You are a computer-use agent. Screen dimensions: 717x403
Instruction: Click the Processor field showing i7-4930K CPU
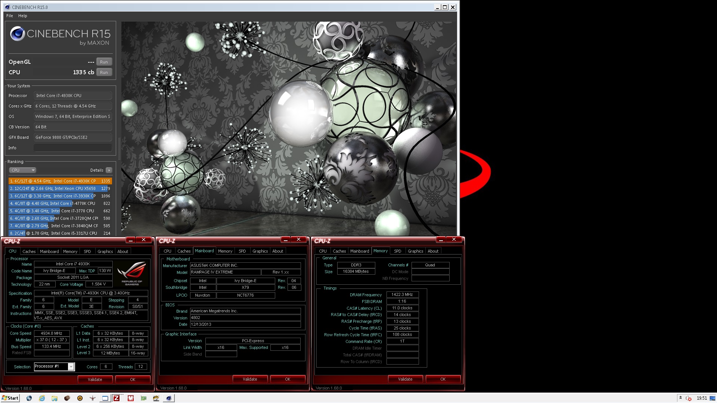(73, 96)
